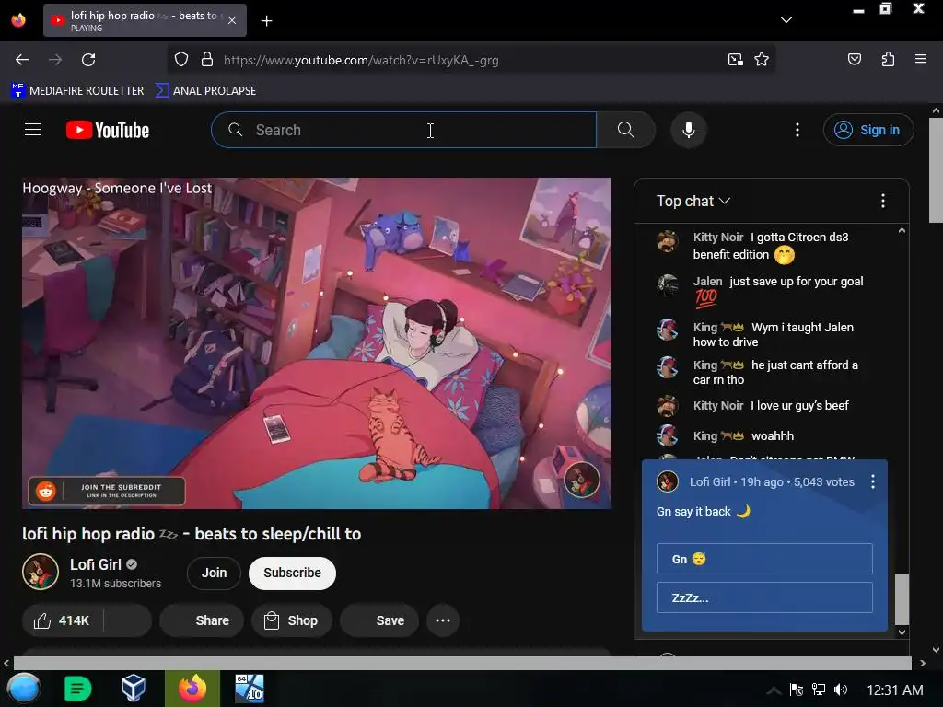Image resolution: width=943 pixels, height=707 pixels.
Task: Go to YouTube home via logo
Action: [108, 130]
